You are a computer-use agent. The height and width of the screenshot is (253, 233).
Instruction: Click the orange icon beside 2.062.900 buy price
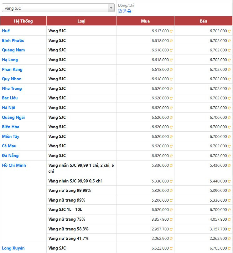pos(171,239)
